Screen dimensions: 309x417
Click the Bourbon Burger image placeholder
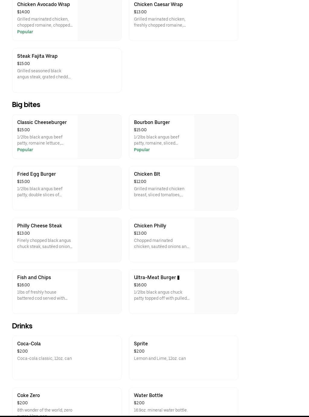click(216, 136)
